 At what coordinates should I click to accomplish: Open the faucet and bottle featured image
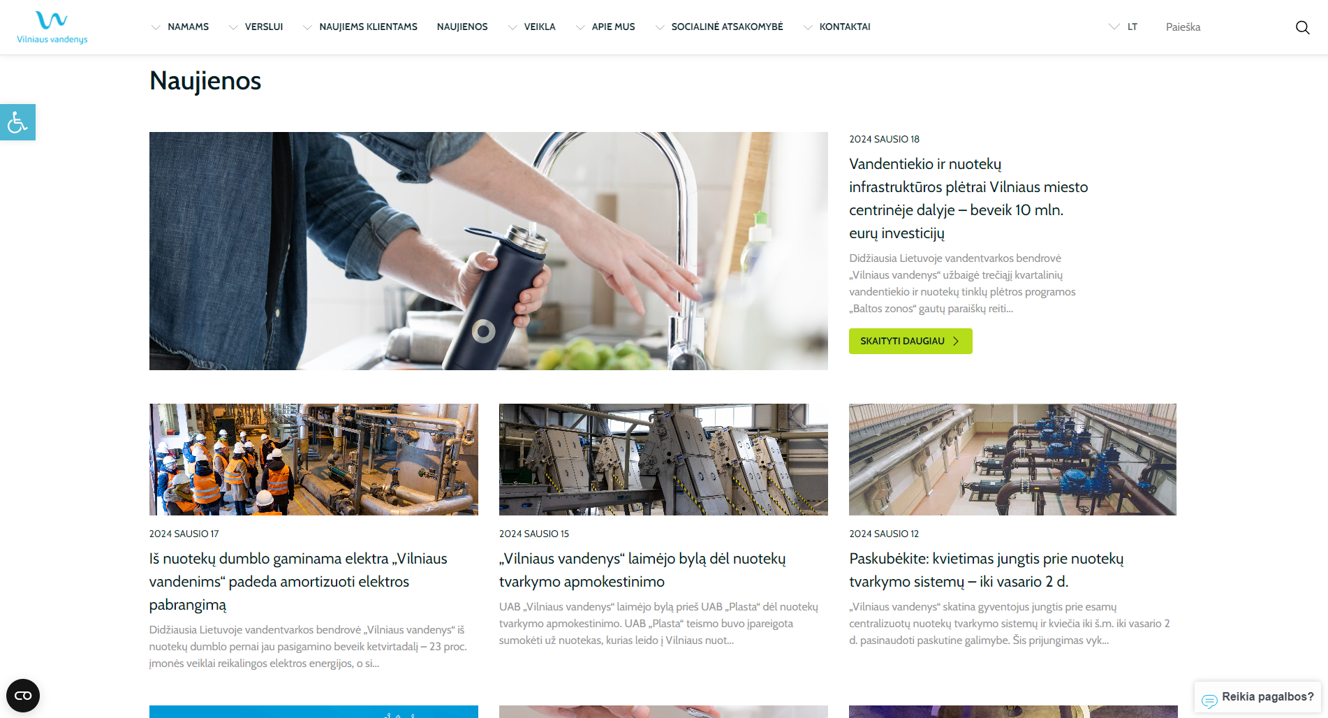pyautogui.click(x=489, y=251)
